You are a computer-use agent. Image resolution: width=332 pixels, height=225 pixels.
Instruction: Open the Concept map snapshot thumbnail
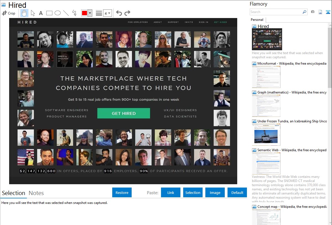tap(266, 217)
